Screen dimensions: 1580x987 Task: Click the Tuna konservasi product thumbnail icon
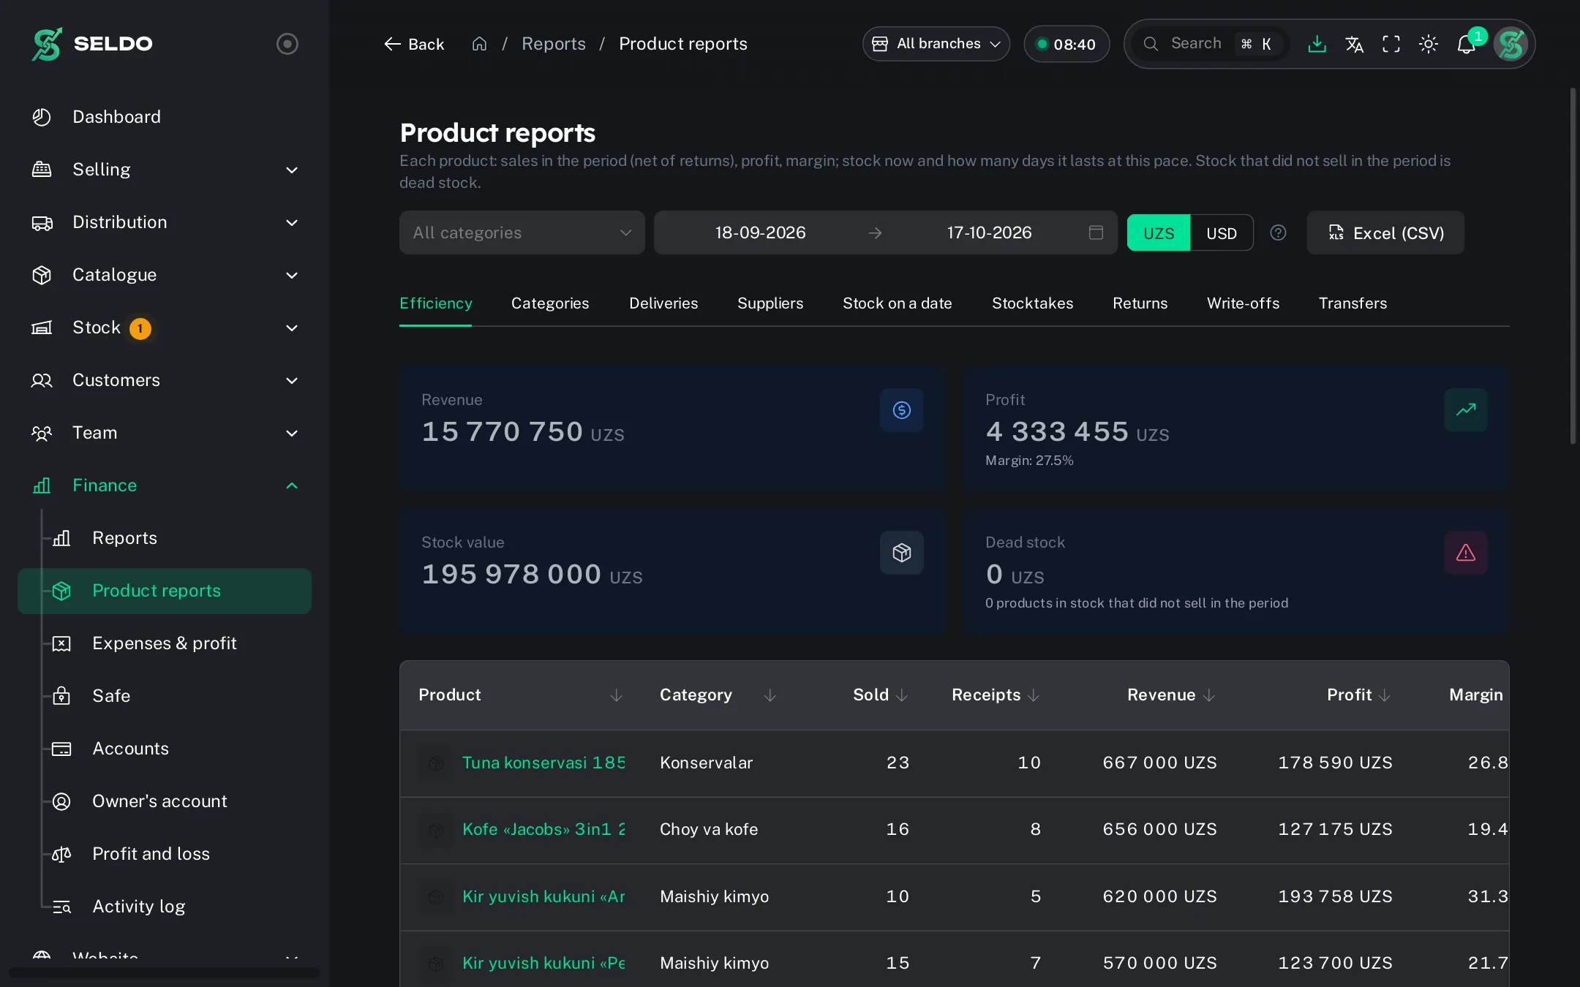click(x=436, y=763)
